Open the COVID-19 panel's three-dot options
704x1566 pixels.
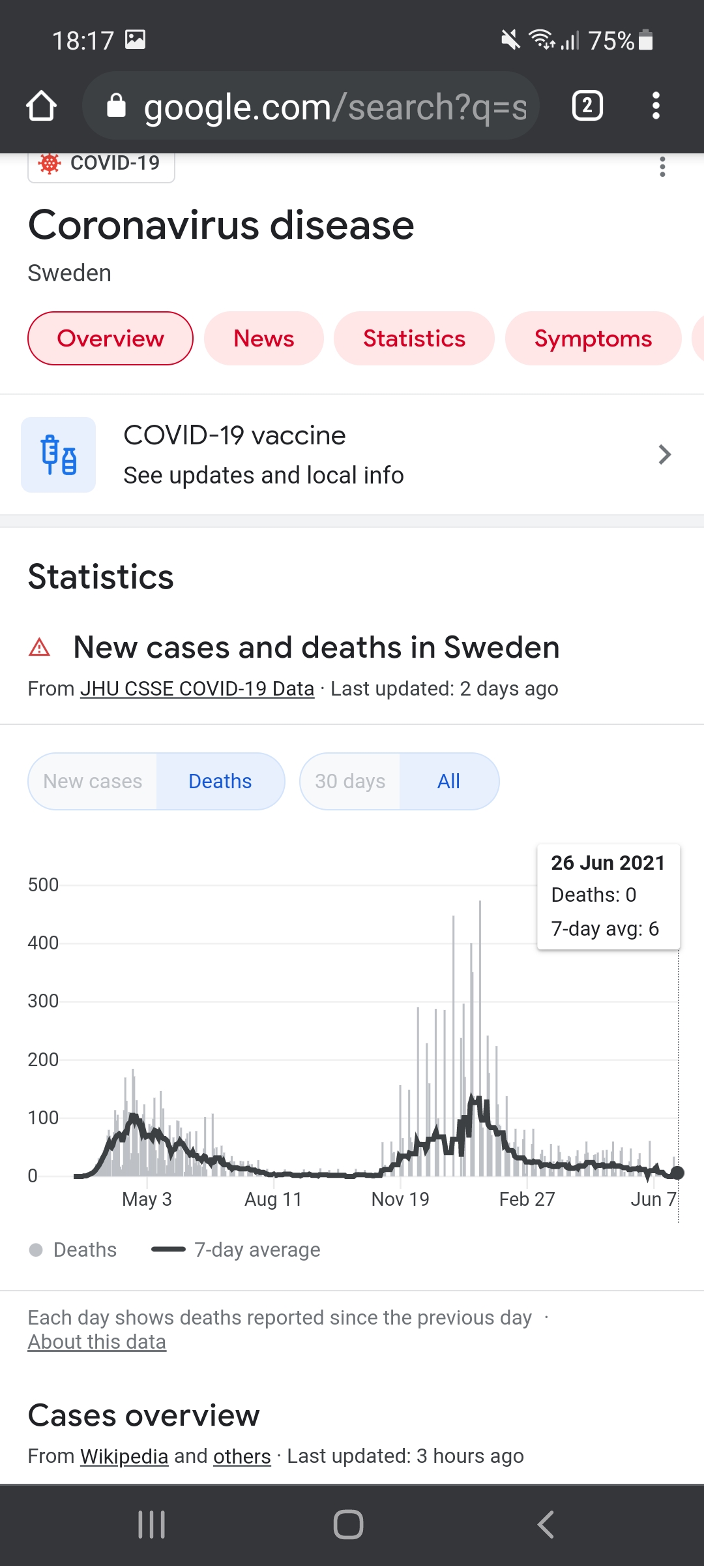[x=662, y=167]
